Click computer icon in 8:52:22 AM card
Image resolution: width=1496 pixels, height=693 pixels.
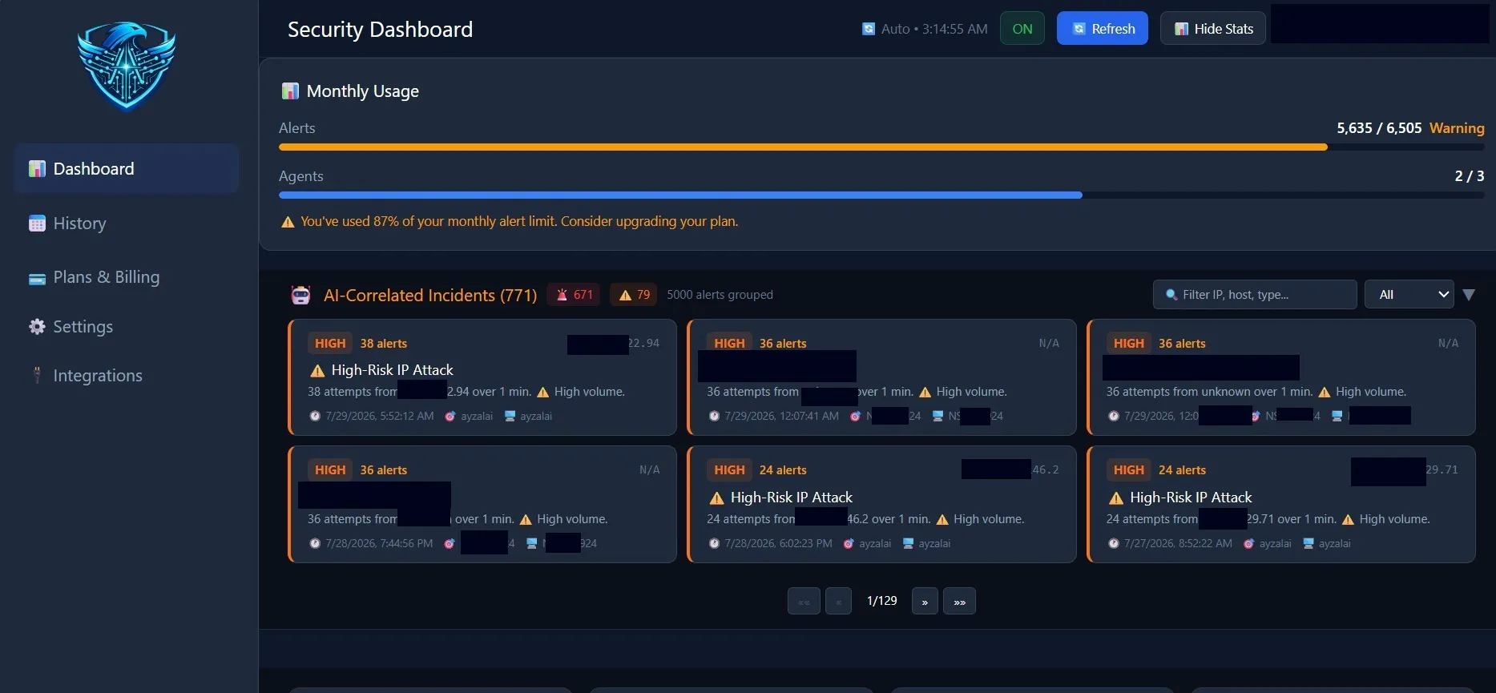tap(1308, 544)
